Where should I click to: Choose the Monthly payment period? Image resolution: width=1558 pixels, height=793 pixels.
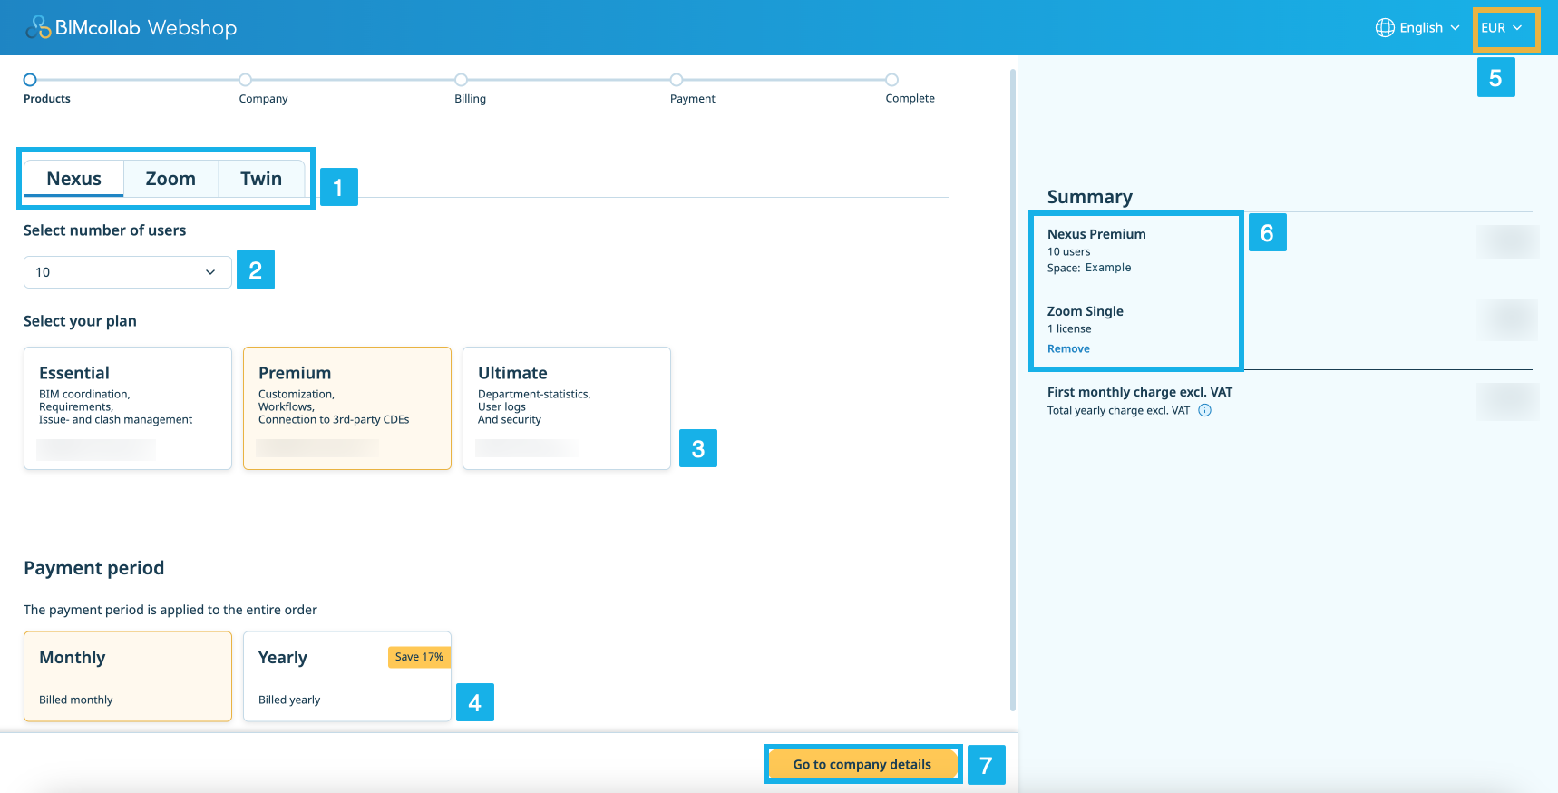coord(128,677)
